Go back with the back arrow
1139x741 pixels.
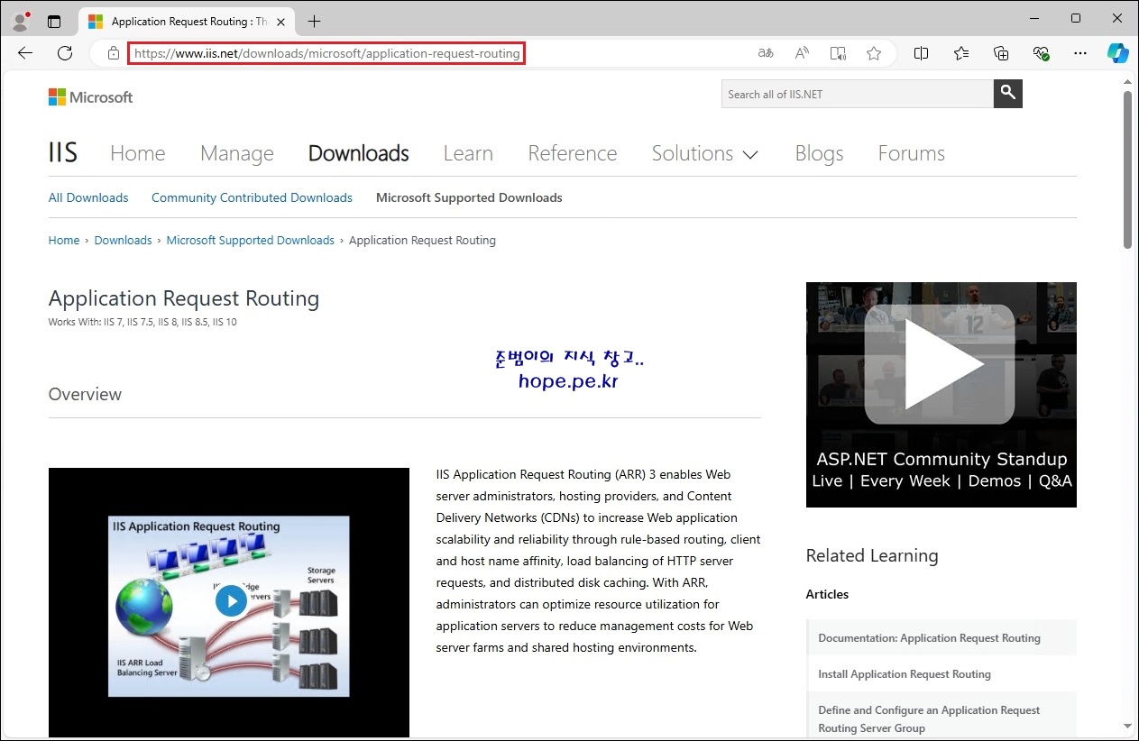(25, 53)
